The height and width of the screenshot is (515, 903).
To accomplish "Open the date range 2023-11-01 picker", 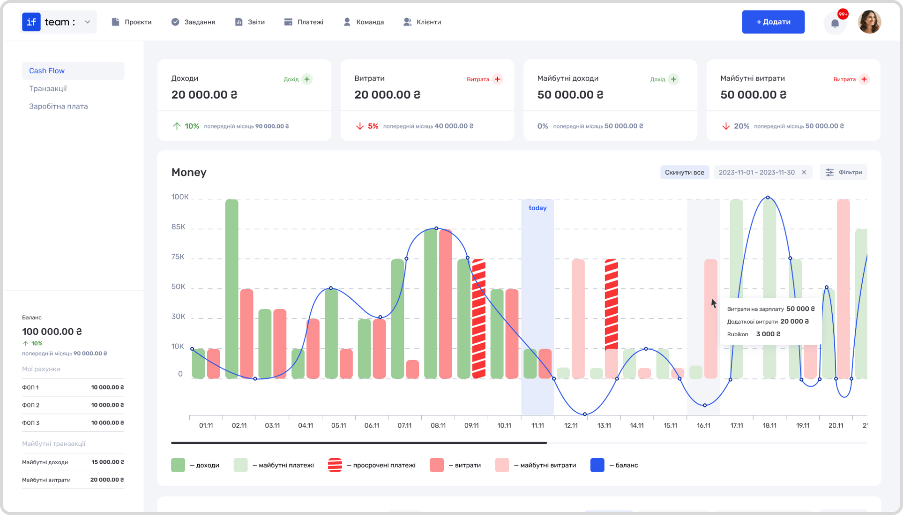I will pos(757,172).
